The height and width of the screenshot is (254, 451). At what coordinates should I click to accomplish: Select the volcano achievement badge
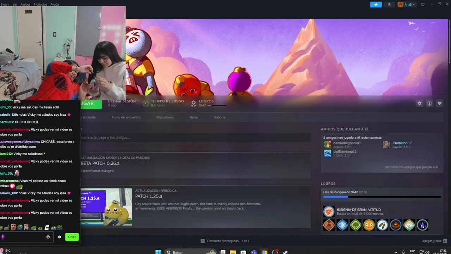pyautogui.click(x=329, y=225)
